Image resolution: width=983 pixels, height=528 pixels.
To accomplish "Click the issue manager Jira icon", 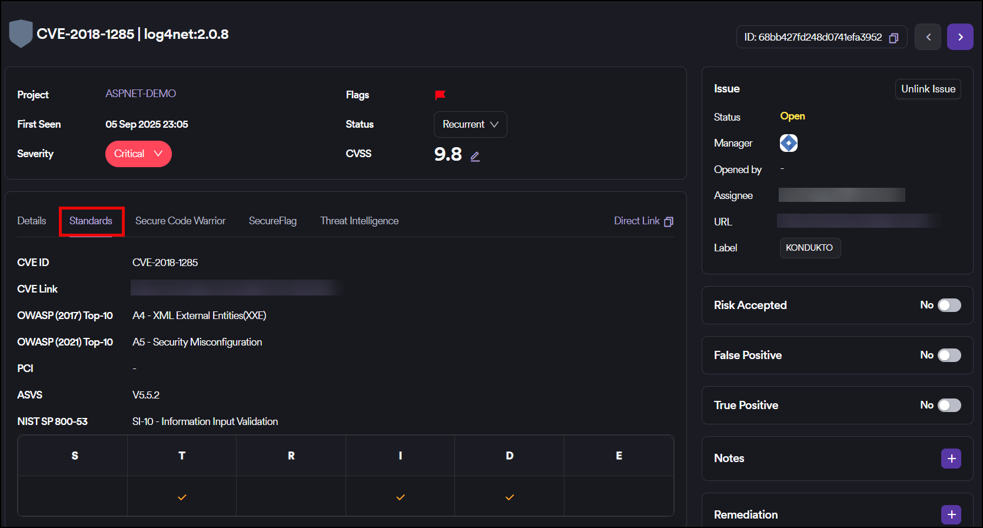I will (x=788, y=143).
